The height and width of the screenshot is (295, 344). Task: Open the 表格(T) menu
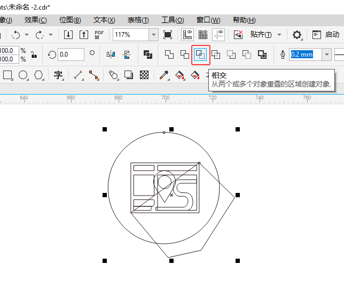point(138,20)
